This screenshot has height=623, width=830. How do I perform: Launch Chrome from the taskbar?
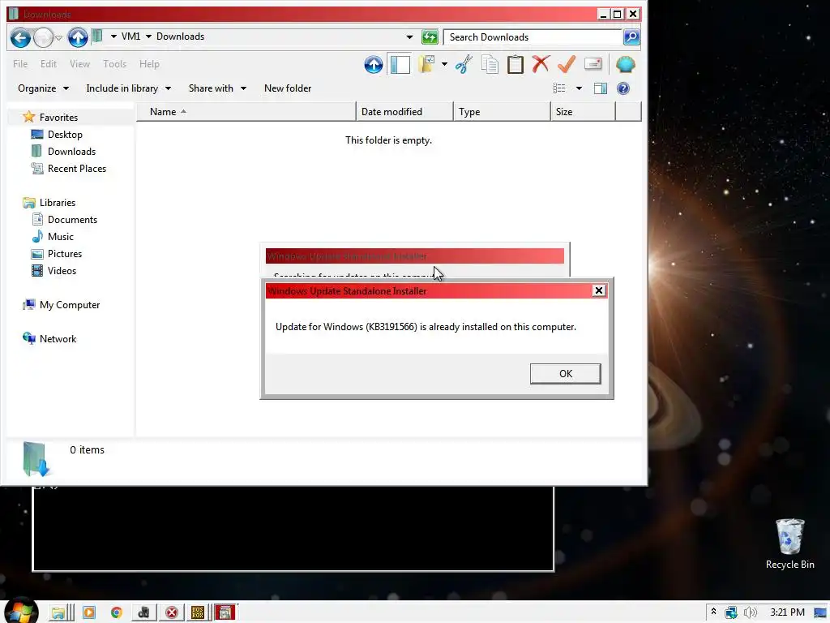[x=117, y=613]
